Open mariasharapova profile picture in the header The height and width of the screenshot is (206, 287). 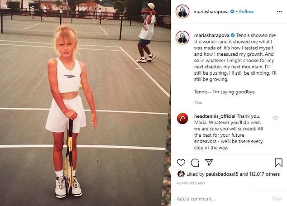click(x=182, y=11)
